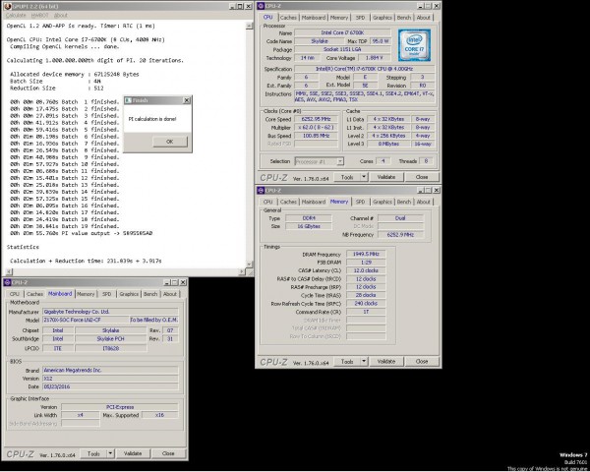Open About tab in top CPU-Z window
This screenshot has height=472, width=590.
(x=423, y=18)
